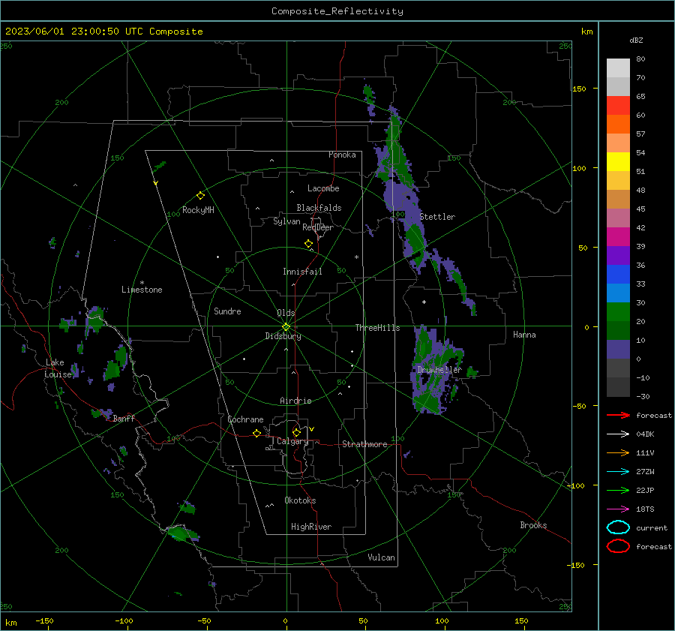Screen dimensions: 675x631
Task: Click the magenta 18TS arrow icon
Action: click(618, 509)
